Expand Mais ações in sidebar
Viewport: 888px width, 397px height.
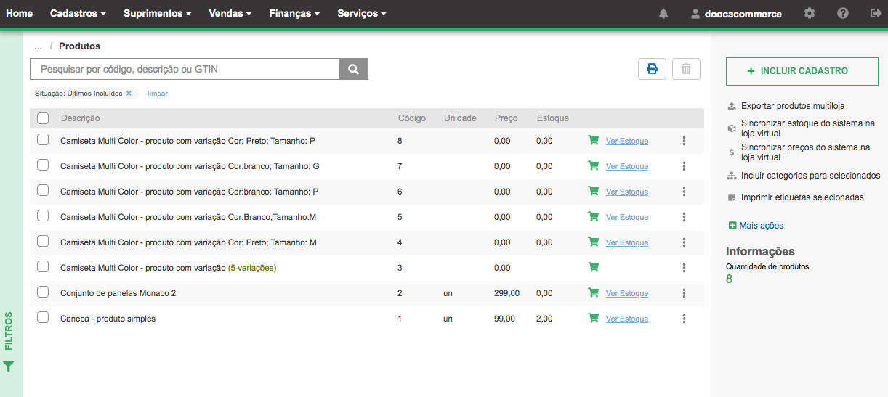[756, 226]
